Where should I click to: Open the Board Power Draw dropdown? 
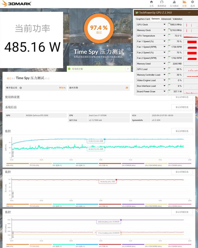[x=165, y=91]
